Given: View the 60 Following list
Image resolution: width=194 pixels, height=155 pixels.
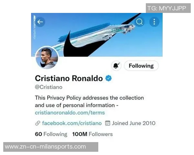Looking at the screenshot, I should 51,134.
